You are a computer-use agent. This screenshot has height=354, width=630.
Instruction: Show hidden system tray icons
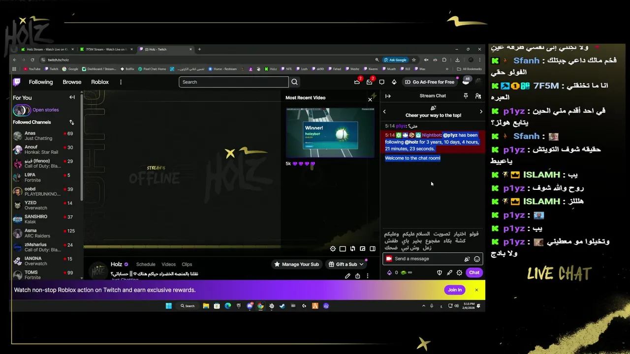point(424,306)
